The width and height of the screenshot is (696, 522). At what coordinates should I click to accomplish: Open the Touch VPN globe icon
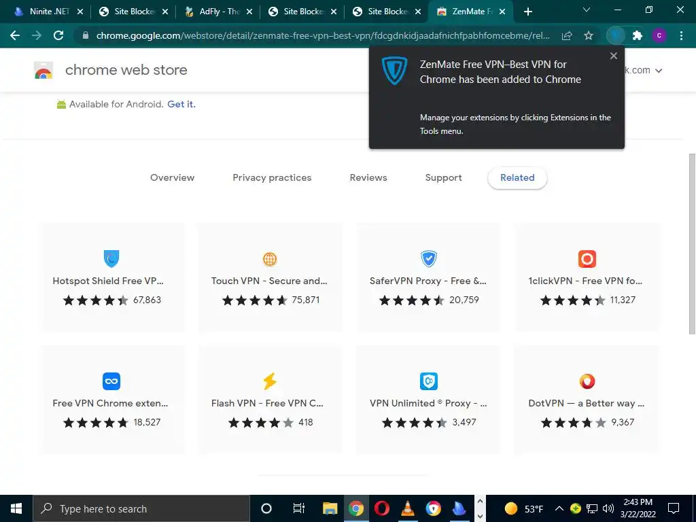[x=270, y=259]
